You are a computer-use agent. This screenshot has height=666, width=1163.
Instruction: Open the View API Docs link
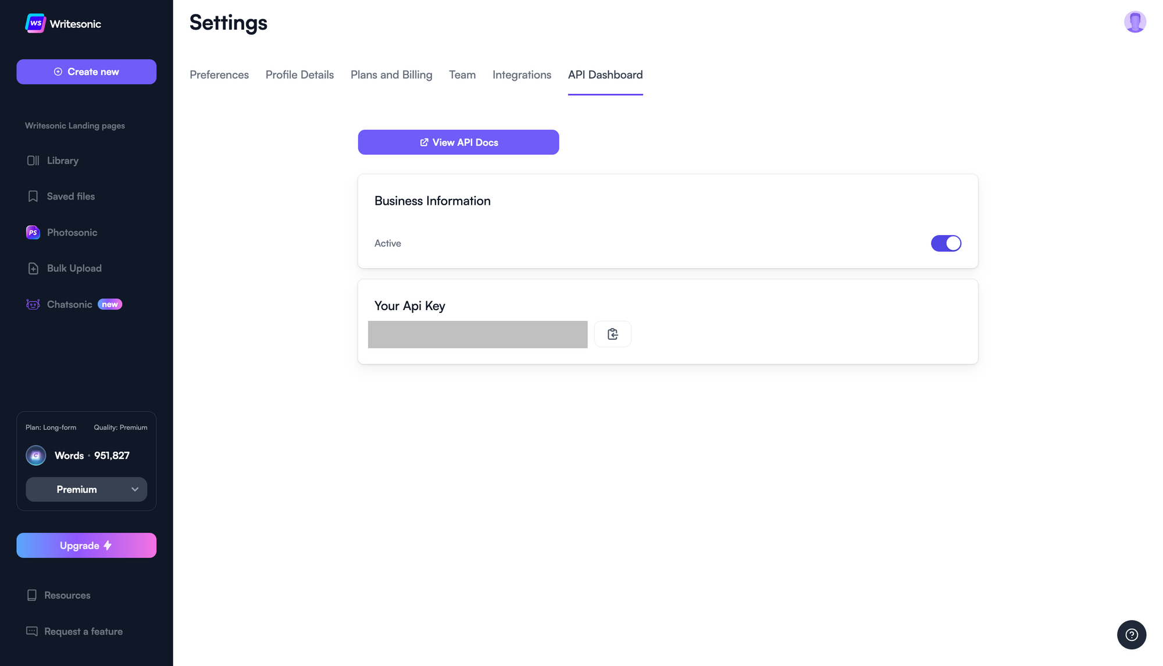tap(458, 141)
